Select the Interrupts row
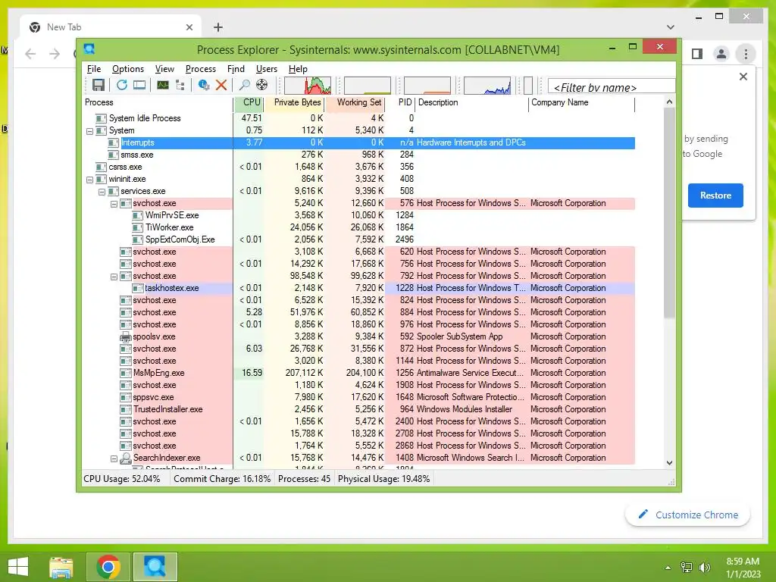 (x=358, y=142)
